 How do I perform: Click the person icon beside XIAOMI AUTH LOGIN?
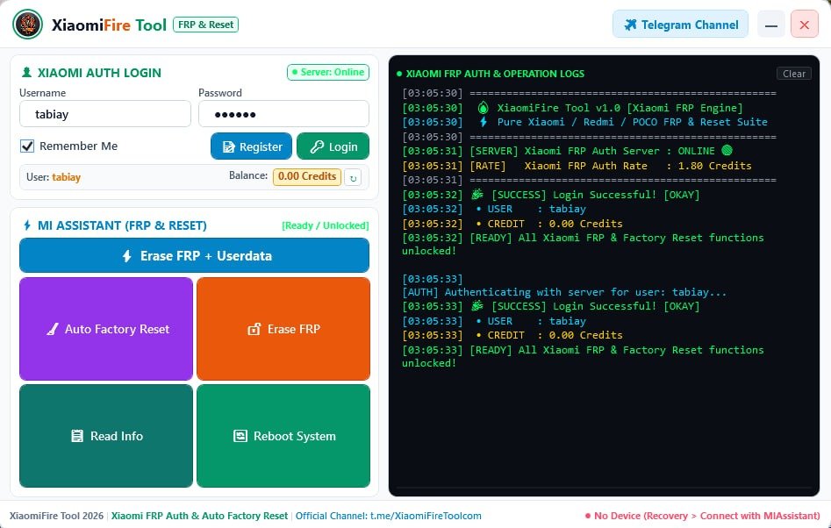point(26,73)
